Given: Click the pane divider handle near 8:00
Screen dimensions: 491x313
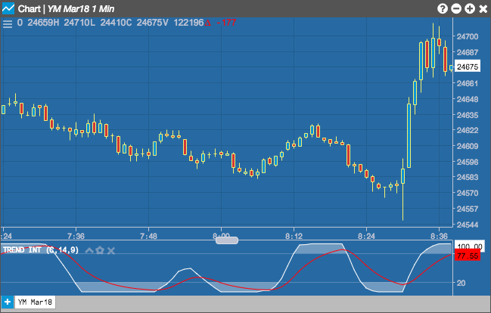Looking at the screenshot, I should [227, 240].
